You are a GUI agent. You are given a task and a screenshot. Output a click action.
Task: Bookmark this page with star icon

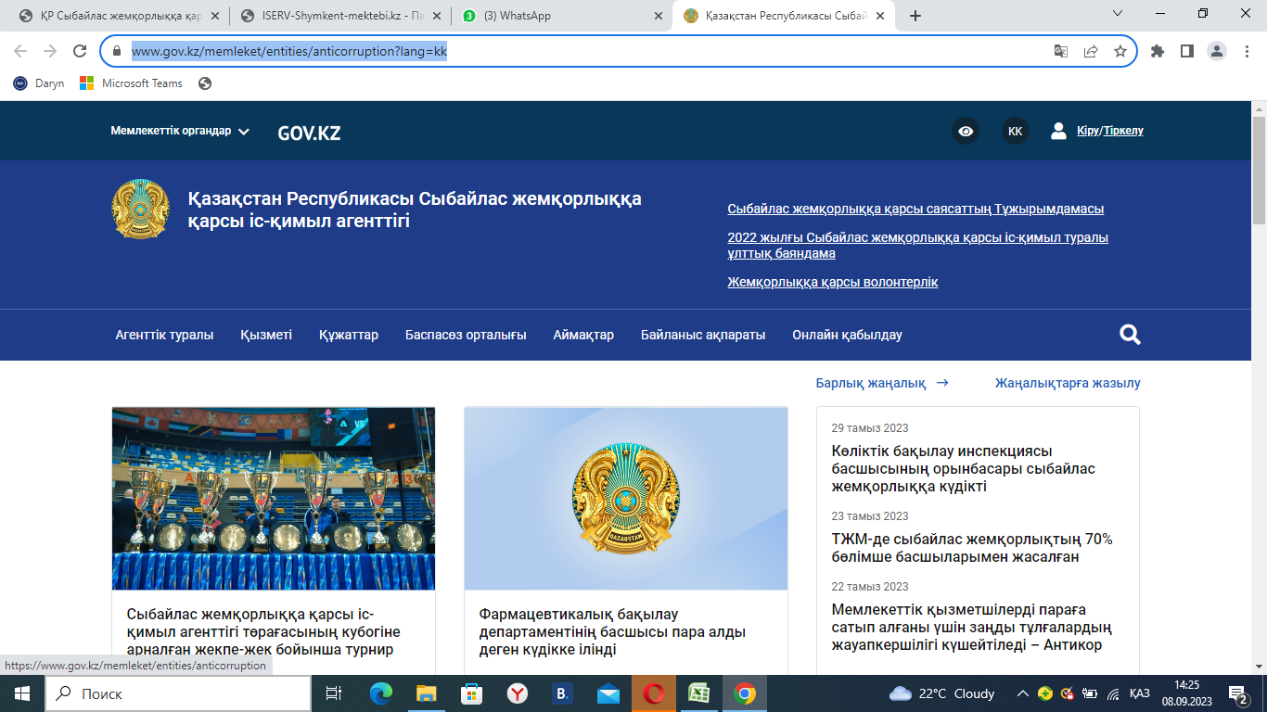1120,52
